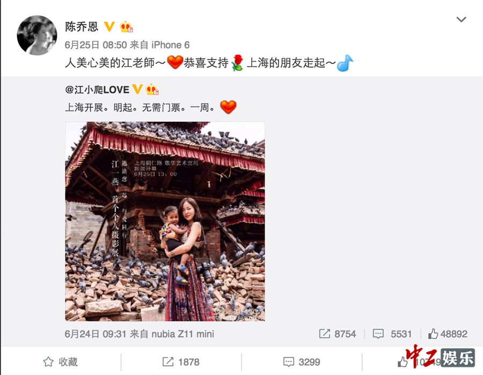Repost this post using the 1878 button
Image resolution: width=483 pixels, height=375 pixels.
(181, 362)
